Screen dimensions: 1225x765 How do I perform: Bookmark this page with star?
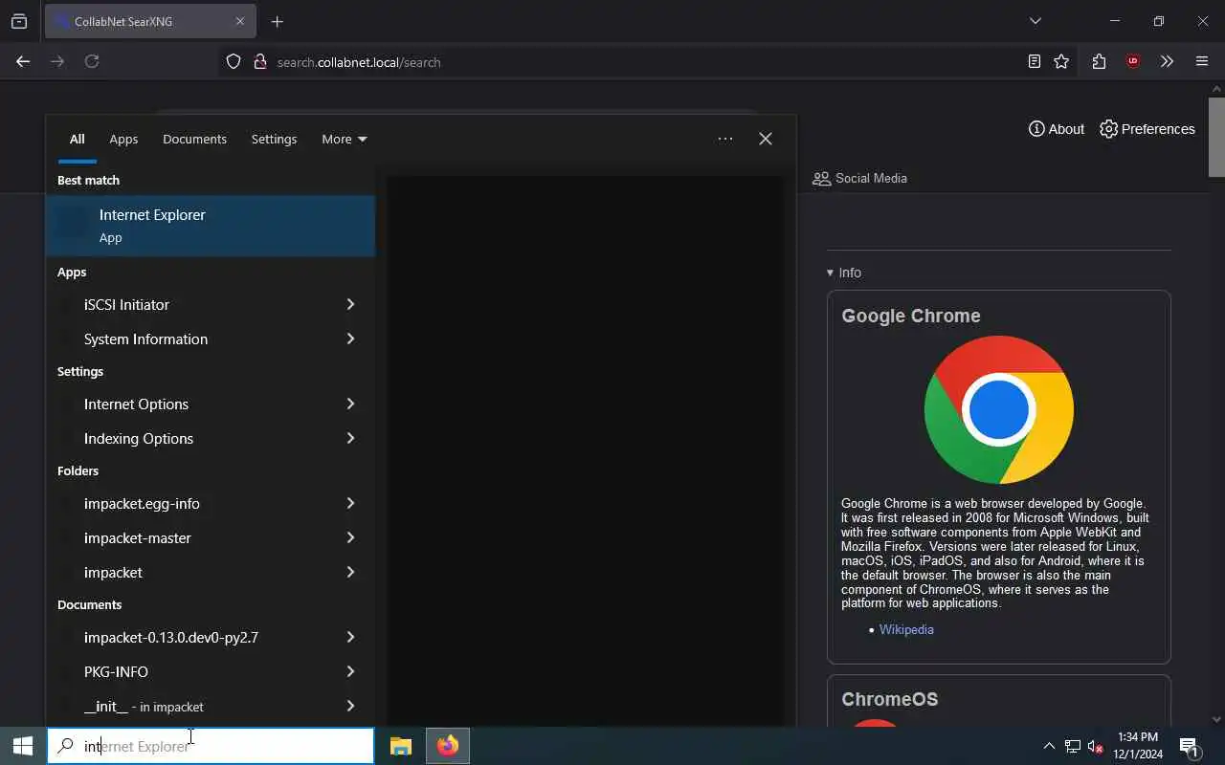click(x=1061, y=61)
